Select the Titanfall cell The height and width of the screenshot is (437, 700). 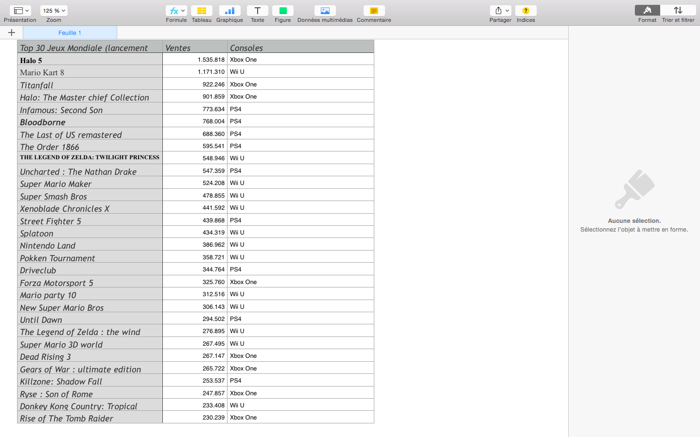click(90, 84)
